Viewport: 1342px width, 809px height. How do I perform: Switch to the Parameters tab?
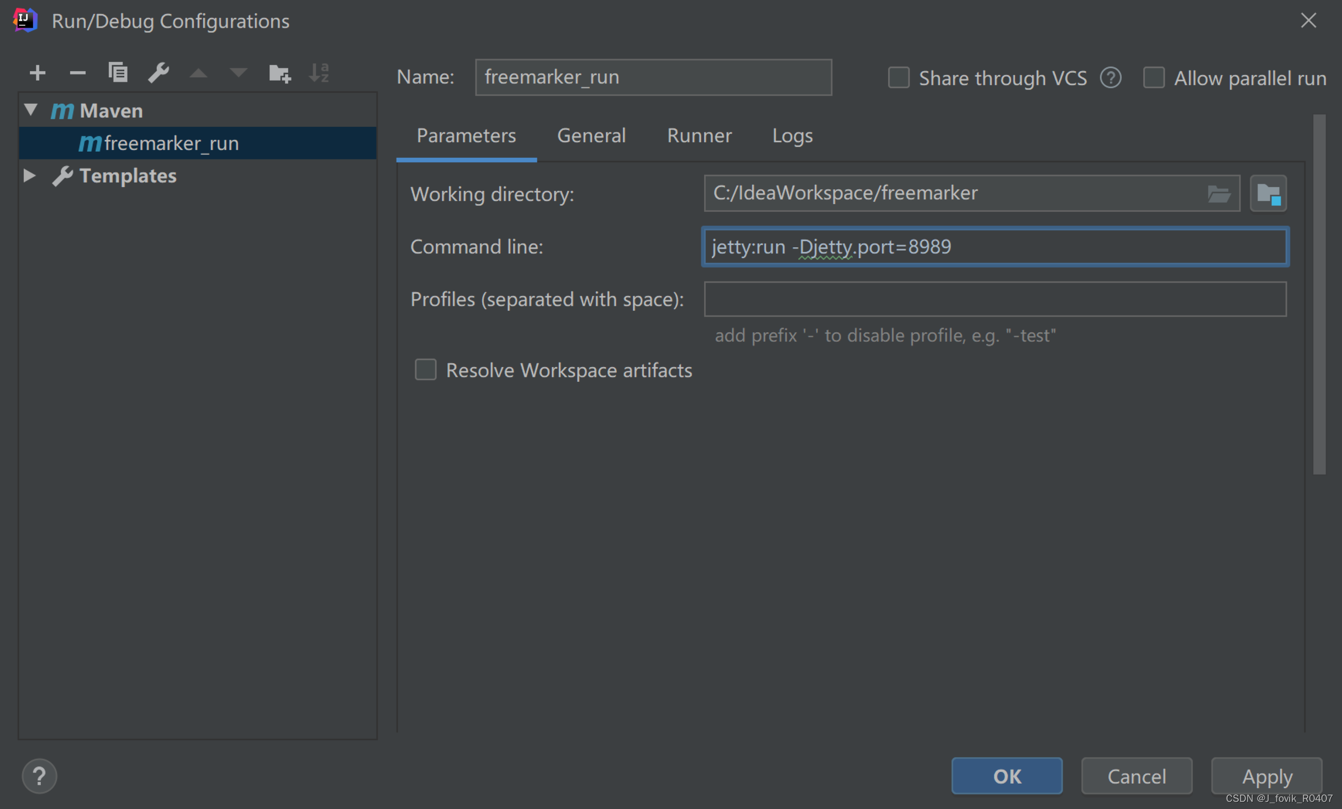point(466,136)
